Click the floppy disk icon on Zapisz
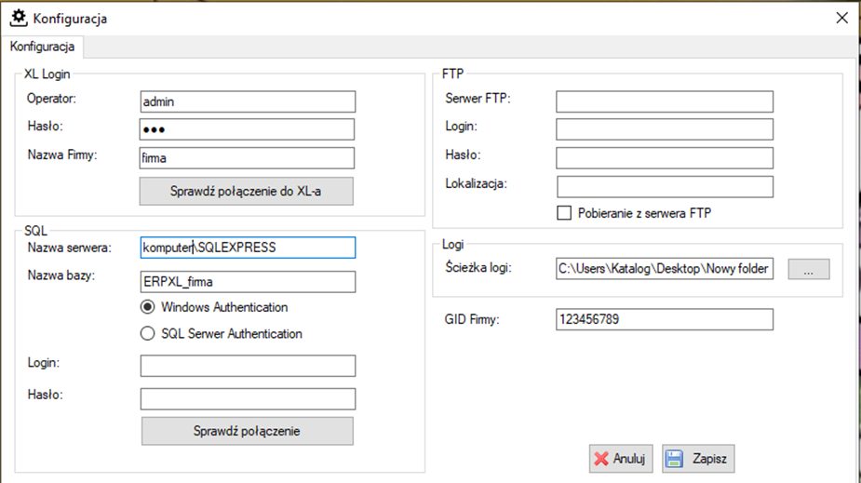Viewport: 861px width, 483px height. (x=674, y=458)
